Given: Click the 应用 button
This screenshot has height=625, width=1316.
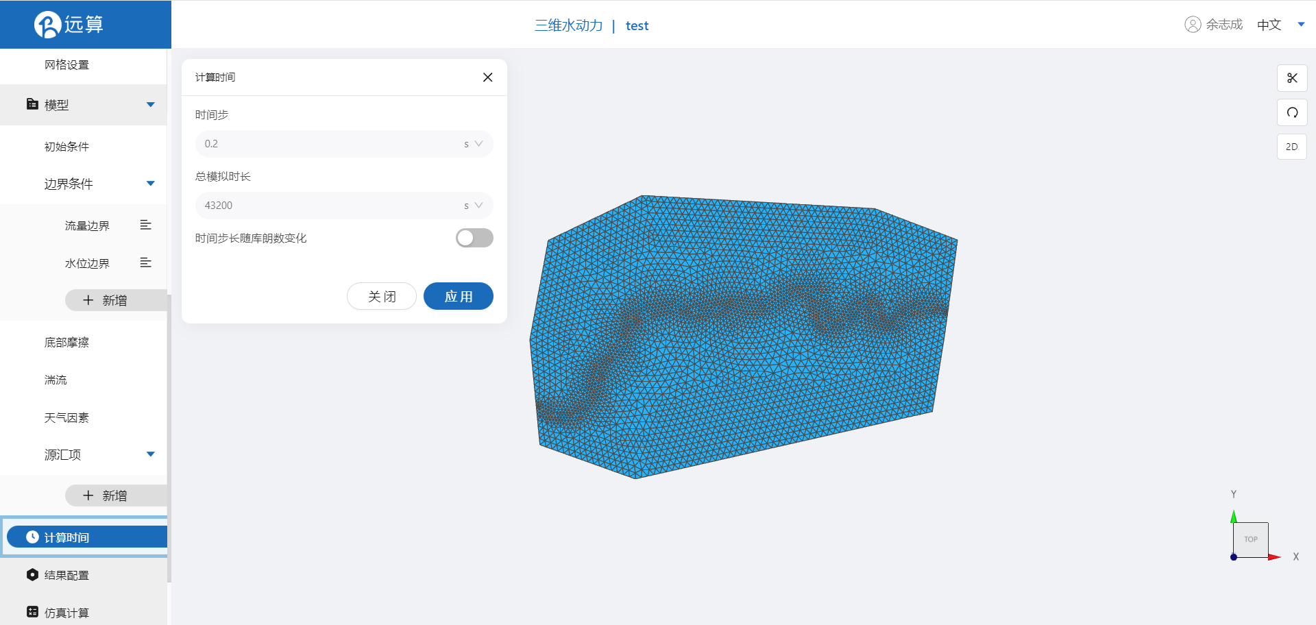Looking at the screenshot, I should point(459,296).
